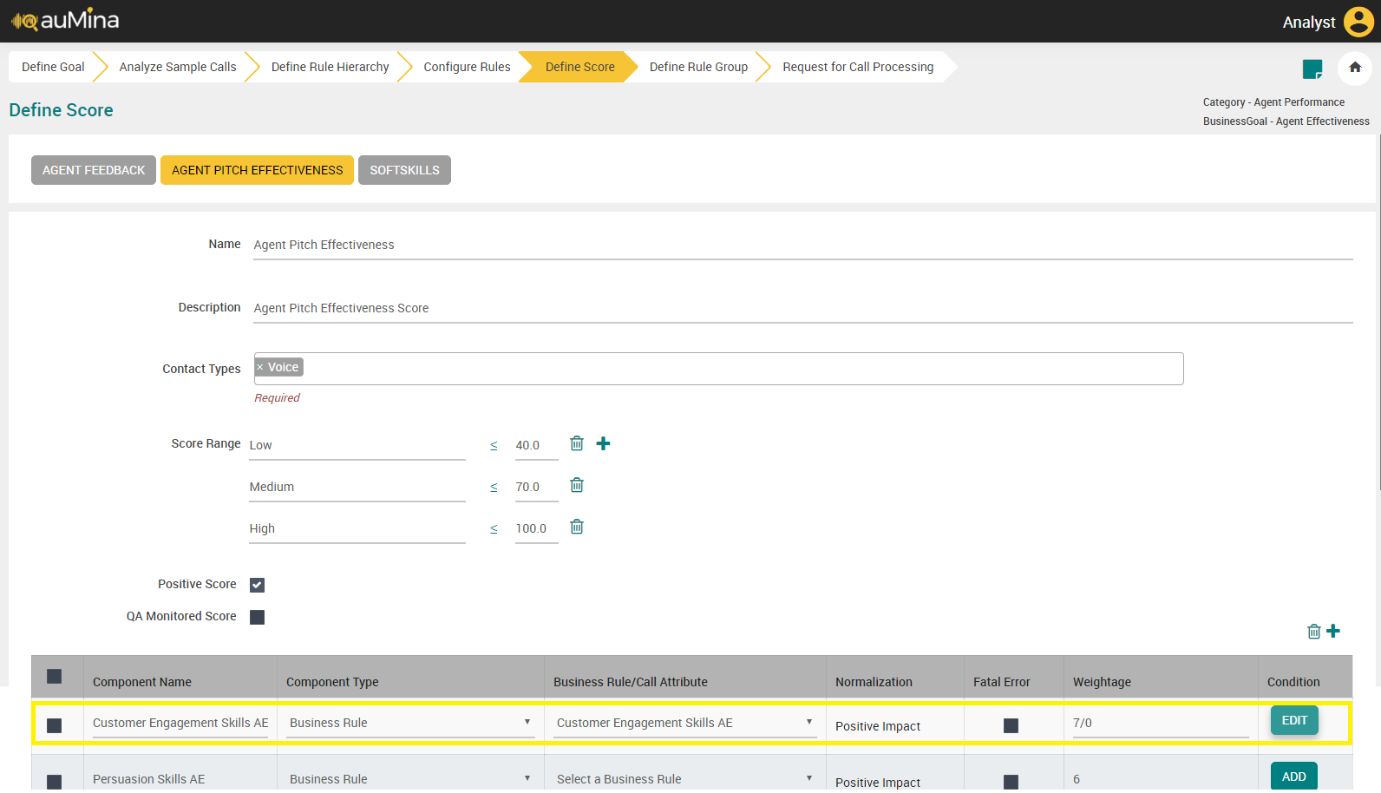Enable the QA Monitored Score checkbox
The width and height of the screenshot is (1381, 793).
[257, 617]
